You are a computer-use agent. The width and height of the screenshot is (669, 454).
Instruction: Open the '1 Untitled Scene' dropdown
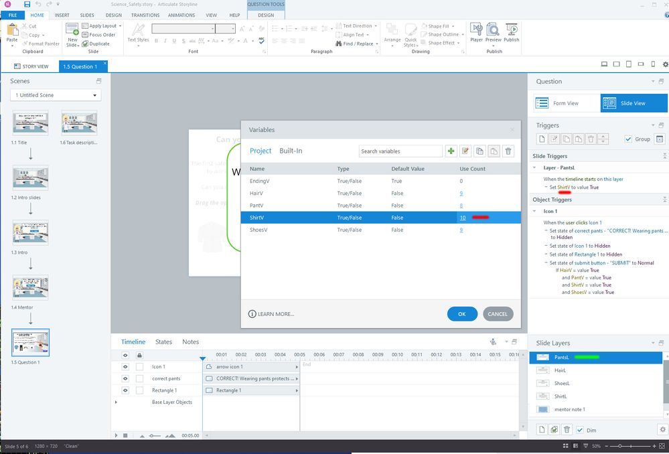click(56, 95)
